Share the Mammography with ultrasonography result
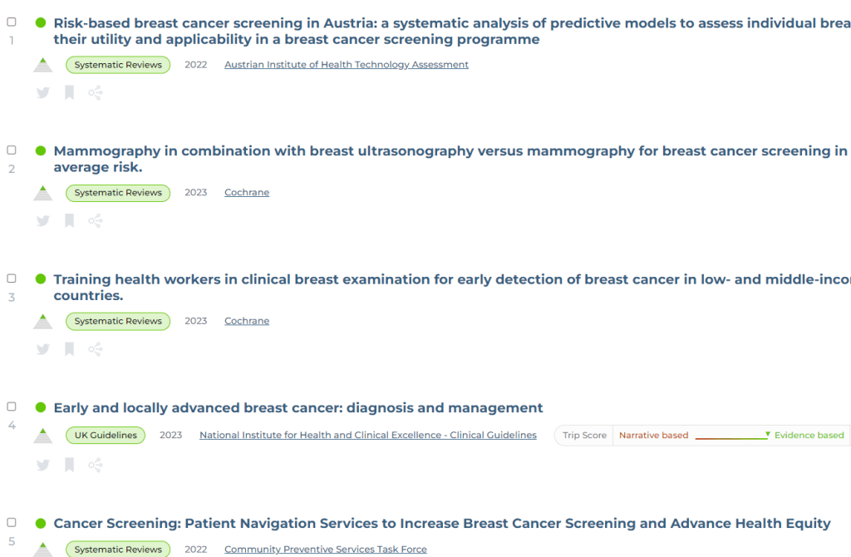This screenshot has width=851, height=557. tap(96, 221)
